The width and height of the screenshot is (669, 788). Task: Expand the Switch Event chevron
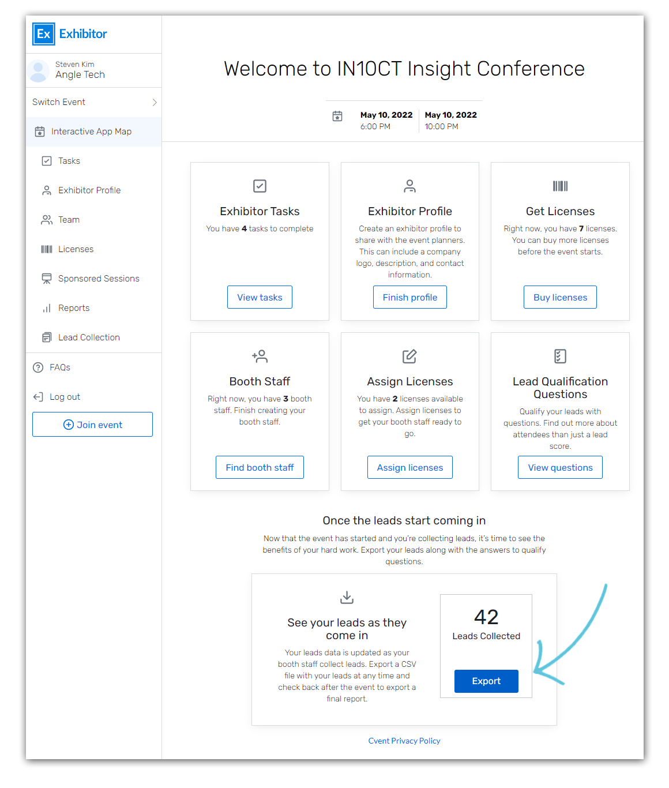point(154,102)
